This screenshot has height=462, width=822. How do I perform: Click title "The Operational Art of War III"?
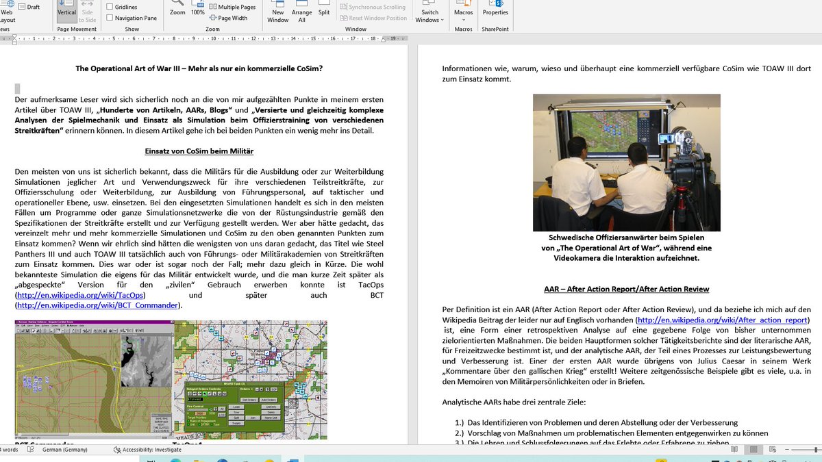coord(129,68)
